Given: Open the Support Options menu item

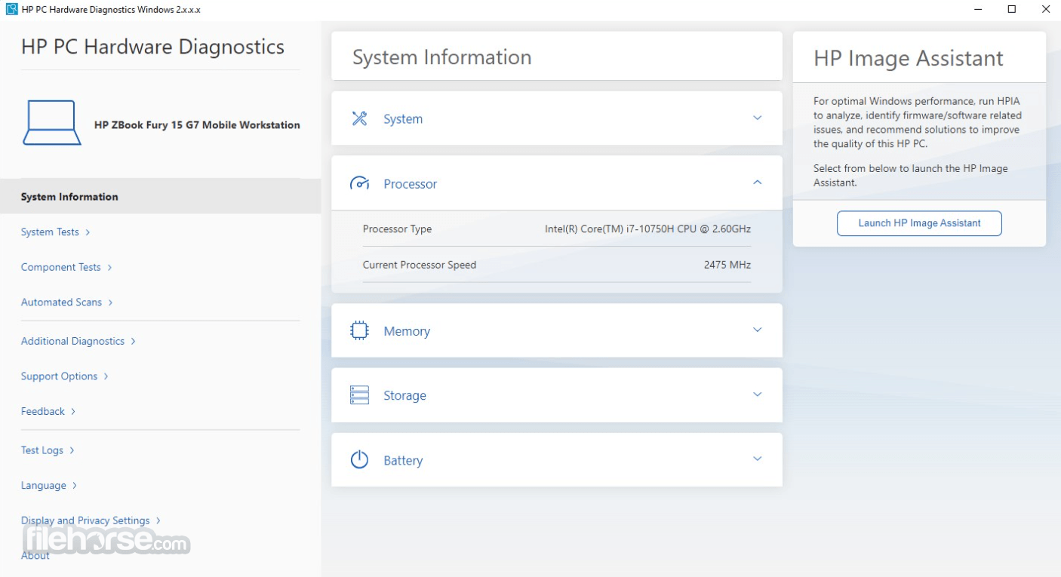Looking at the screenshot, I should (x=59, y=376).
